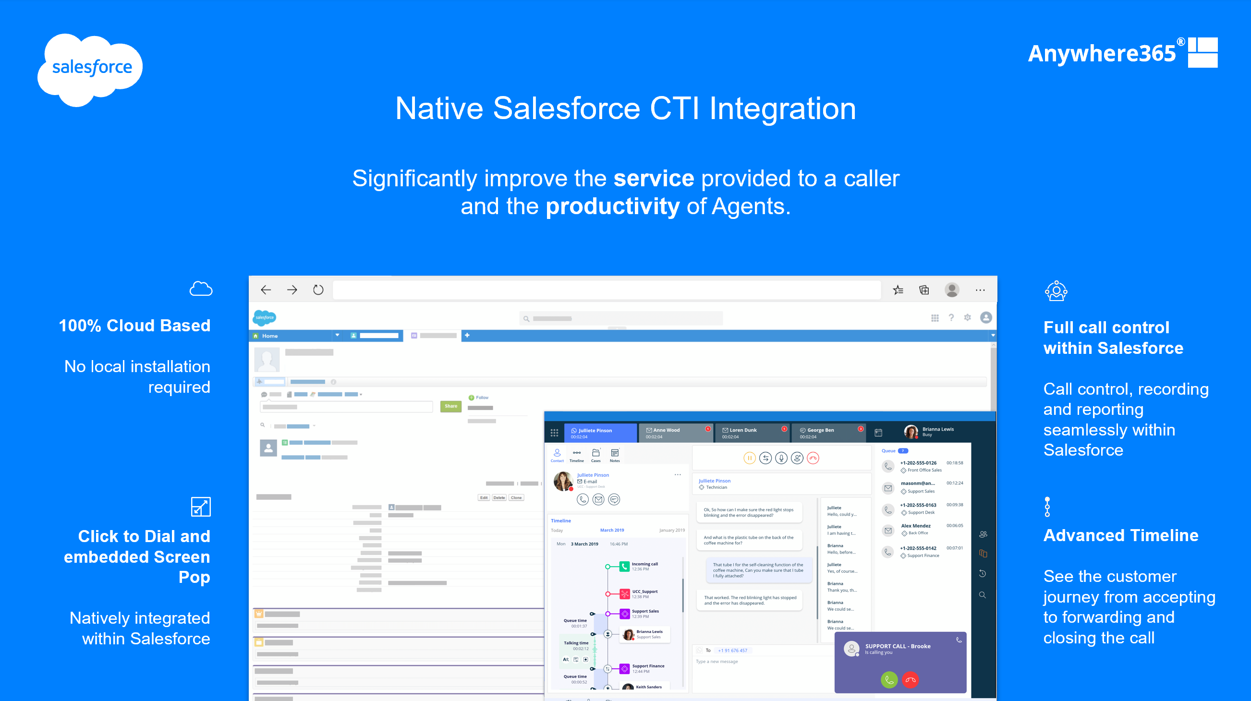The image size is (1251, 701).
Task: Open the browser three-dot settings menu
Action: click(x=980, y=290)
